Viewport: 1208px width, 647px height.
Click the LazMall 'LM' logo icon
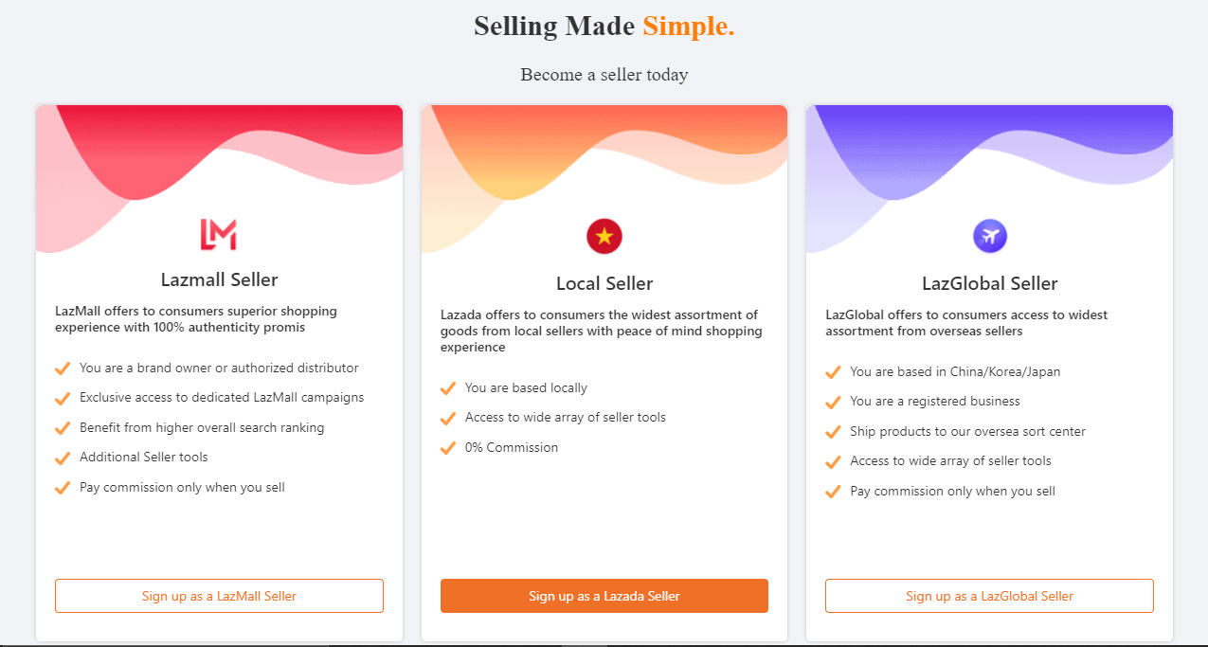219,233
